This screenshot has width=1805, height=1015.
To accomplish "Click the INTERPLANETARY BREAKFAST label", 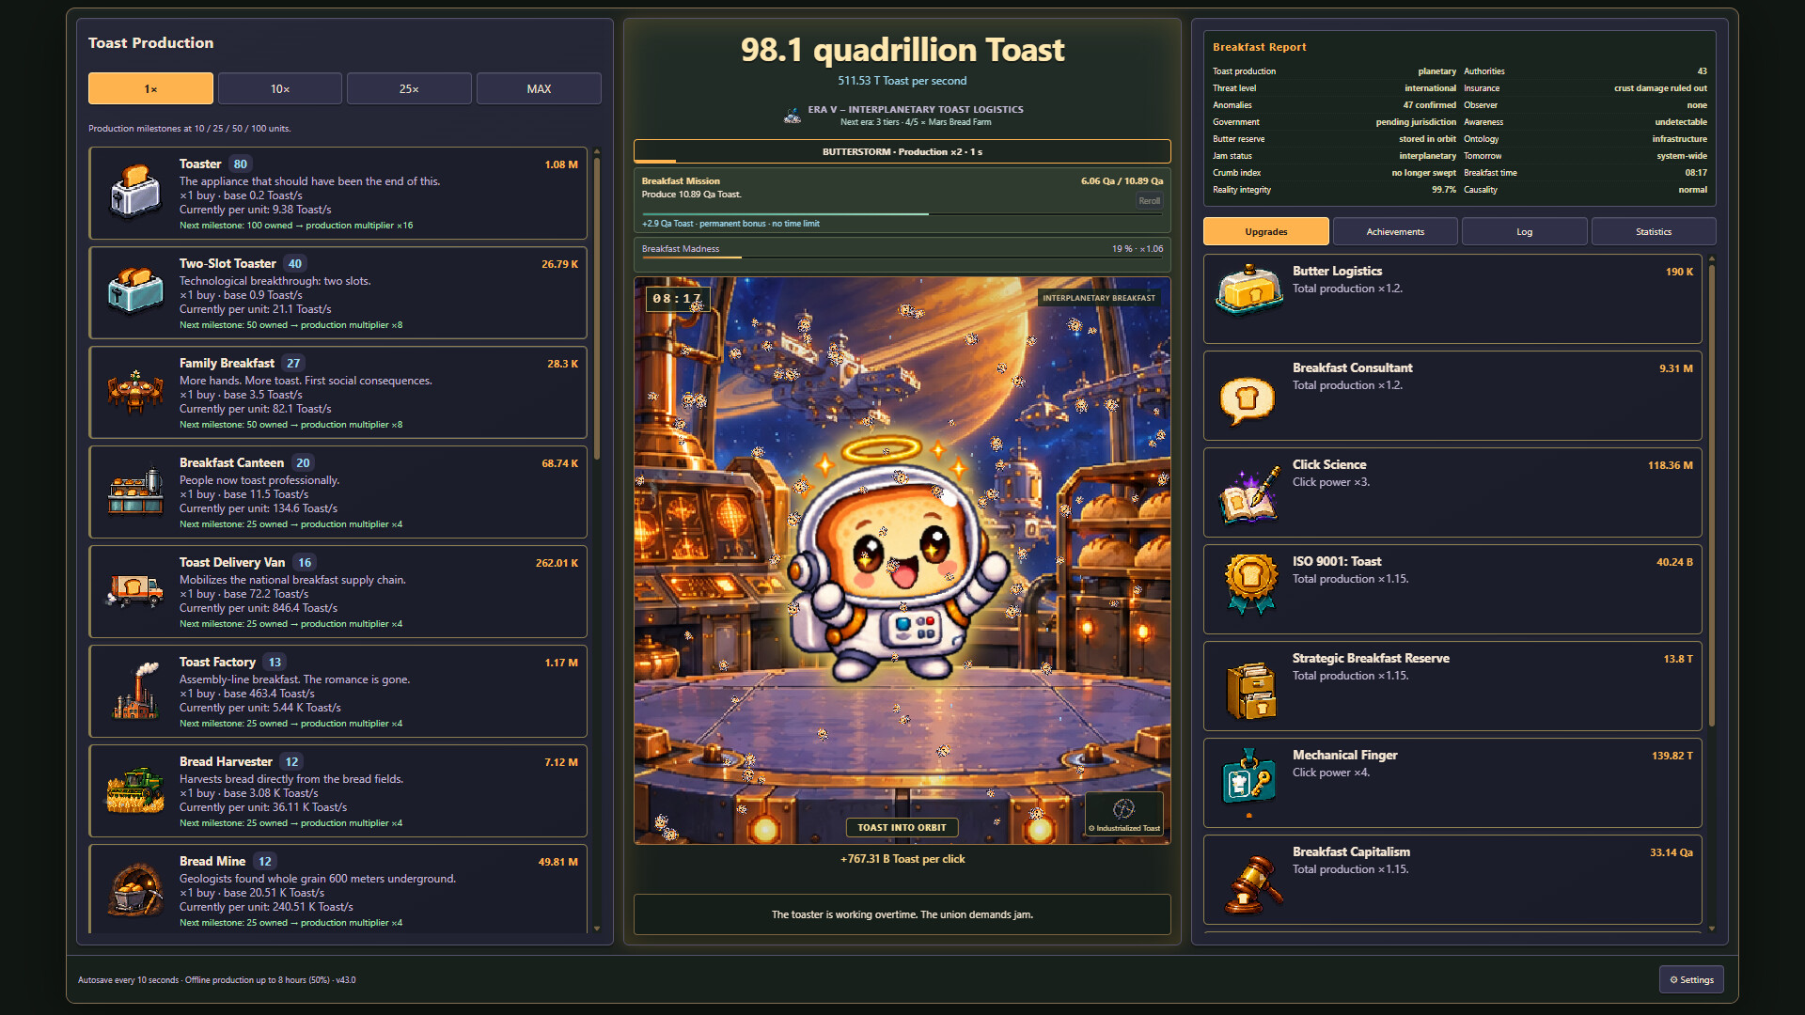I will coord(1099,298).
